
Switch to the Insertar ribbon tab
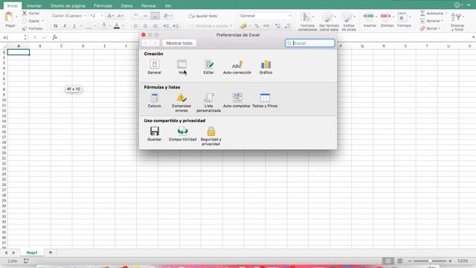tap(34, 6)
